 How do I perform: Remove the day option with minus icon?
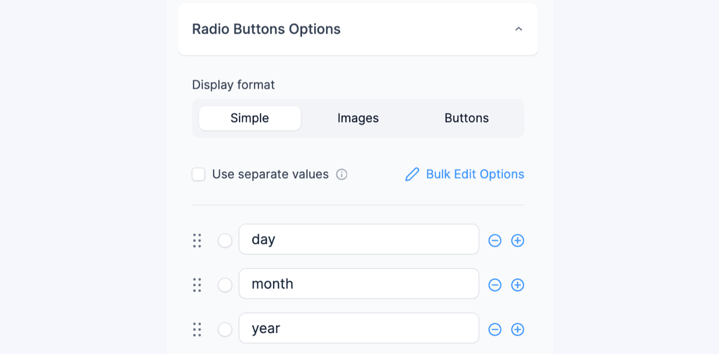(x=495, y=241)
